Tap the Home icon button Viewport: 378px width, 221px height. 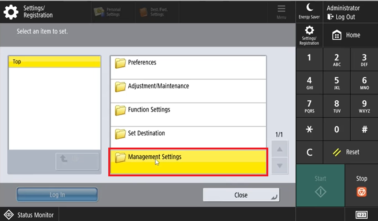tap(346, 35)
